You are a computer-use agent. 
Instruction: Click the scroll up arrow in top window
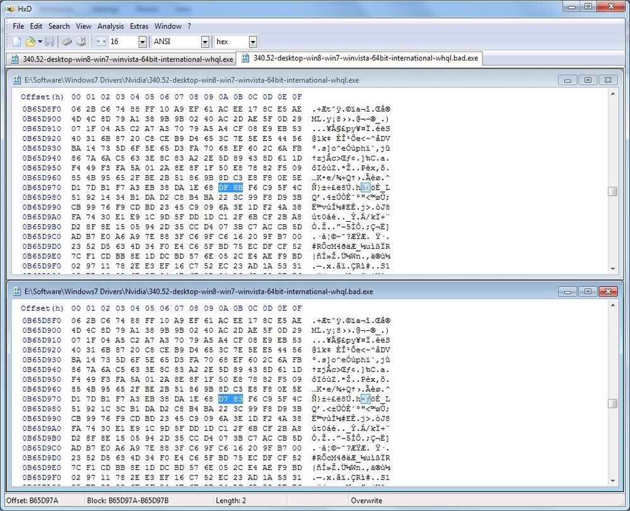(x=612, y=94)
